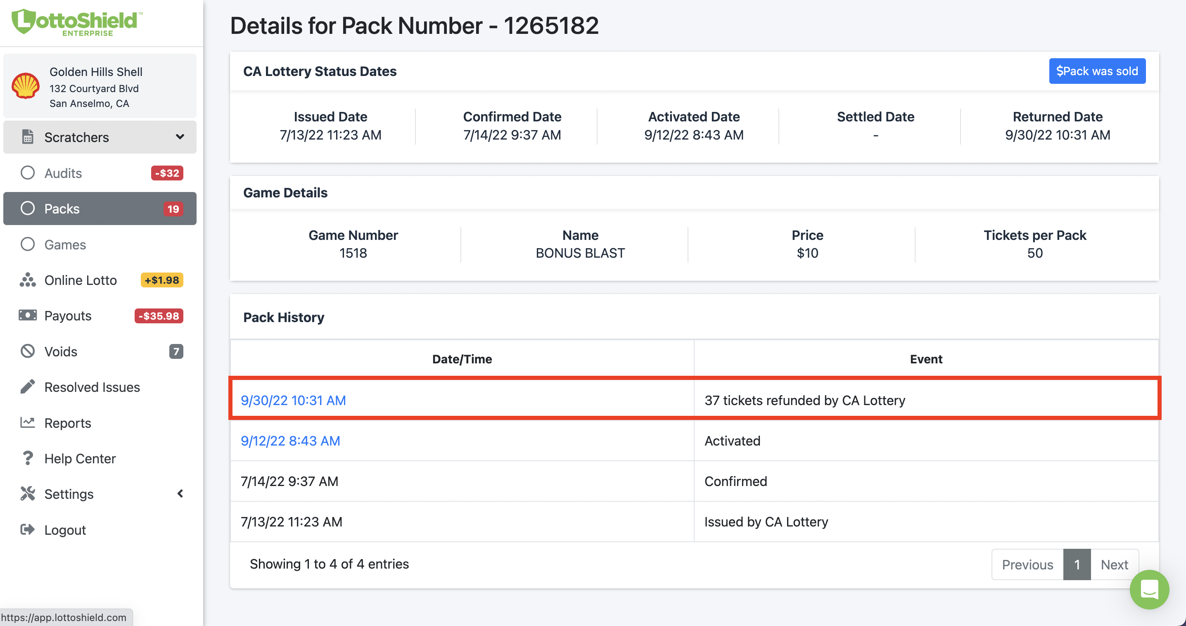Screen dimensions: 1186x626
Task: Click the +$1.98 Online Lotto badge
Action: click(161, 280)
